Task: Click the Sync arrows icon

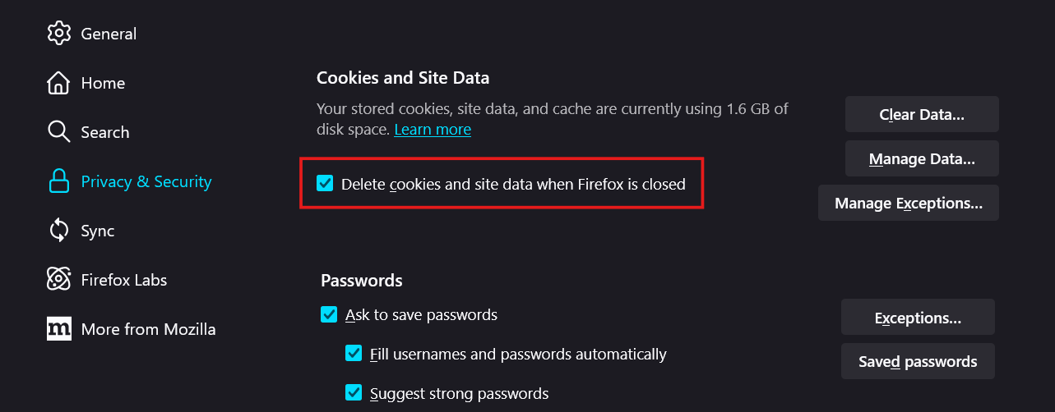Action: point(59,231)
